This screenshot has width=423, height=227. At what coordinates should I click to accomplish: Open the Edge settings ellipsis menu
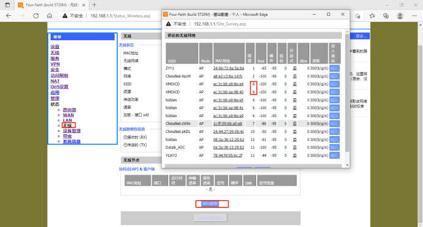click(x=414, y=16)
